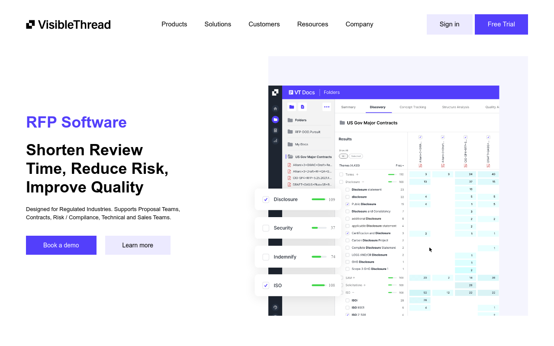Check the Security card checkbox
Image resolution: width=554 pixels, height=346 pixels.
click(266, 228)
